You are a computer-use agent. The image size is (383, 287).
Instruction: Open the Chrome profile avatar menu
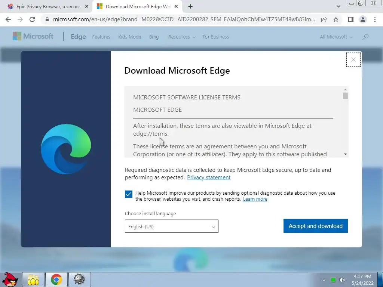point(363,19)
